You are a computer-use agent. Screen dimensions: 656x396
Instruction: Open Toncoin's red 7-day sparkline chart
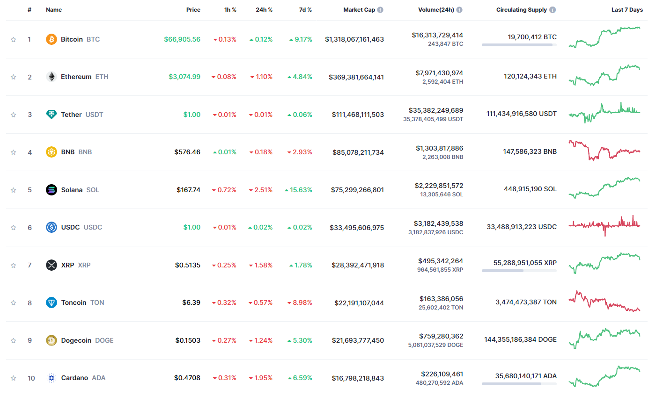604,301
